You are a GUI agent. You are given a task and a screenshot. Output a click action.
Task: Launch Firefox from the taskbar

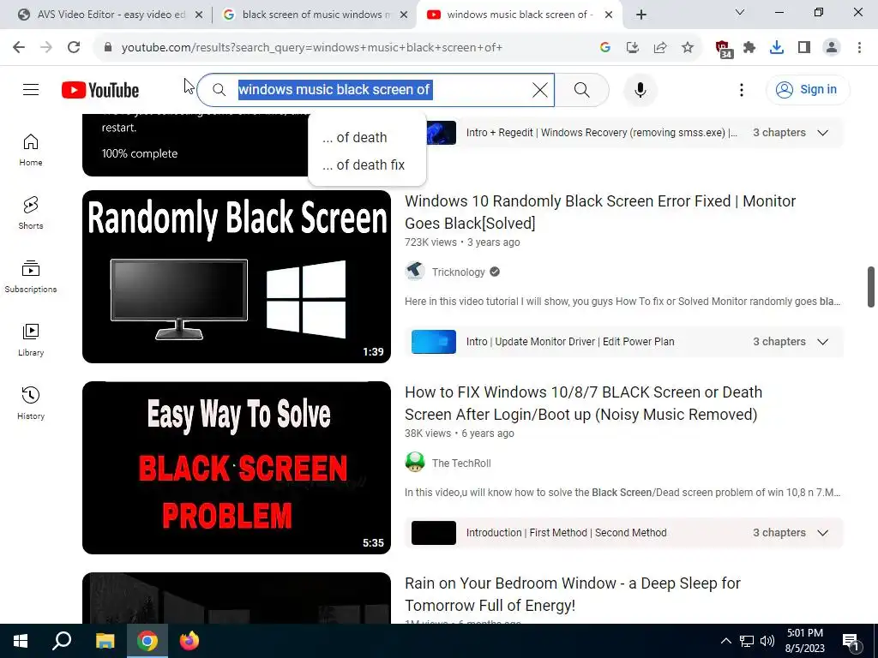pos(189,641)
